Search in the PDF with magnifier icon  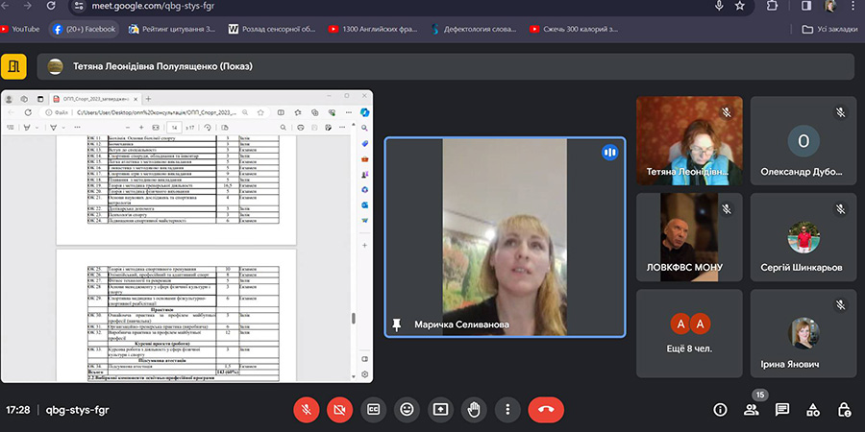click(x=283, y=128)
